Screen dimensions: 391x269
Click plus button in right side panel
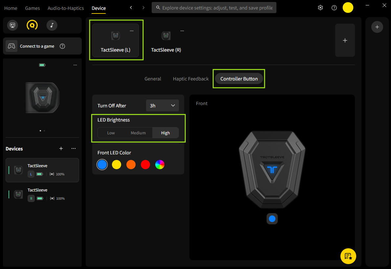(x=377, y=27)
